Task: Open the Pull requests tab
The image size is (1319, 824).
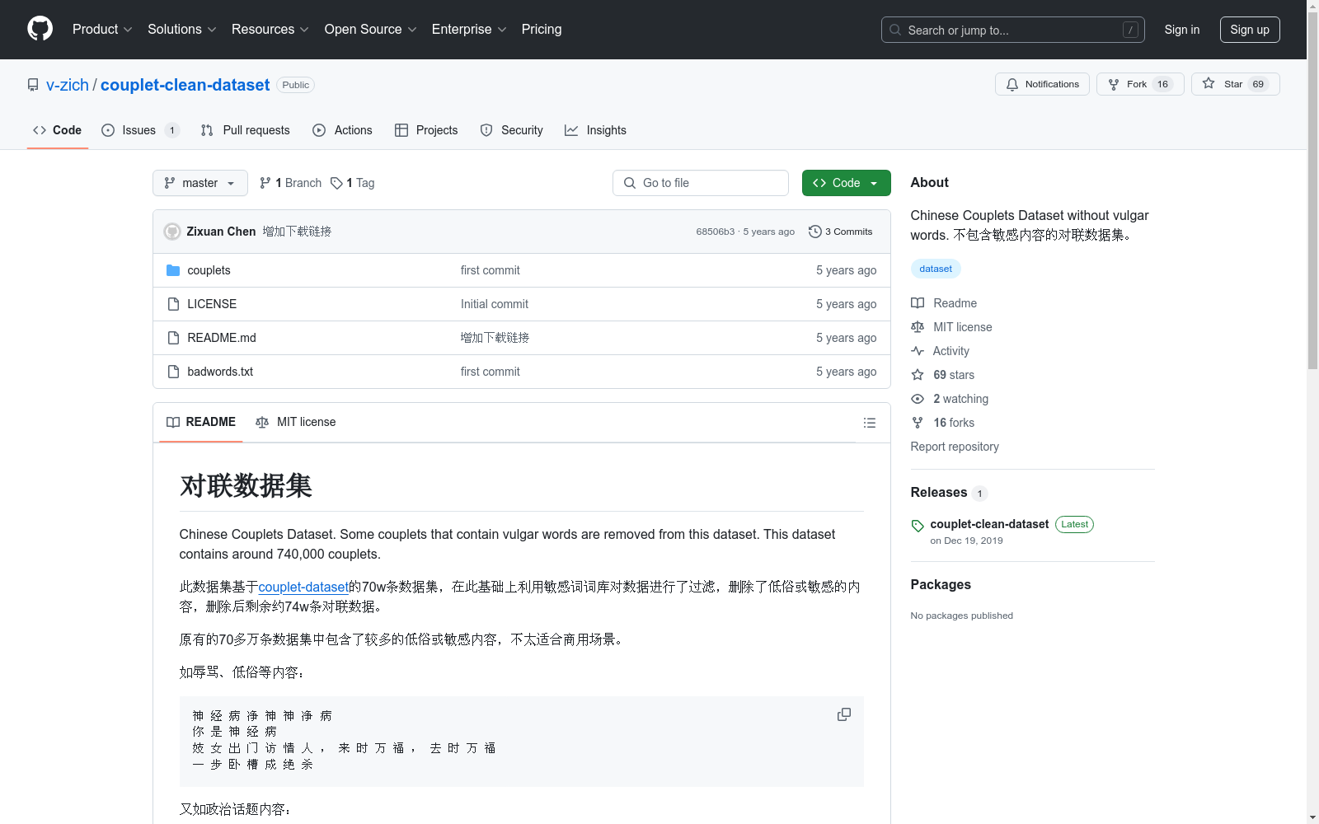Action: [246, 130]
